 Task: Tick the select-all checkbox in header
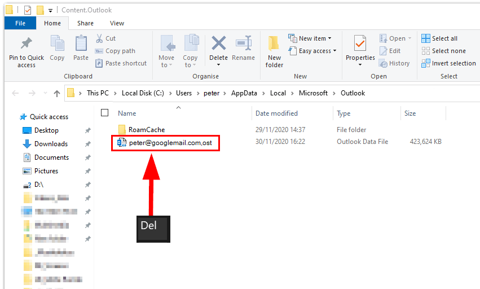pos(104,113)
